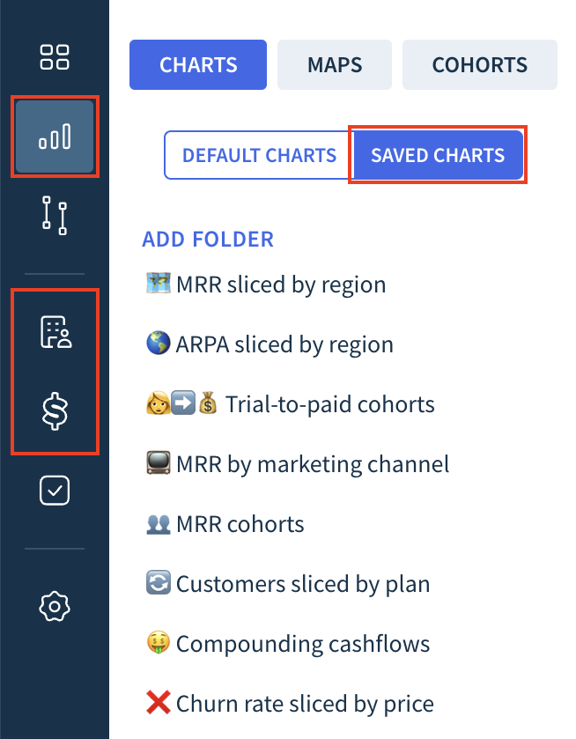Open Churn rate sliced by price chart
This screenshot has width=576, height=739.
point(290,704)
